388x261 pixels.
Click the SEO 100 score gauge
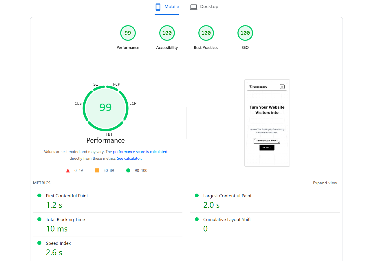(245, 33)
